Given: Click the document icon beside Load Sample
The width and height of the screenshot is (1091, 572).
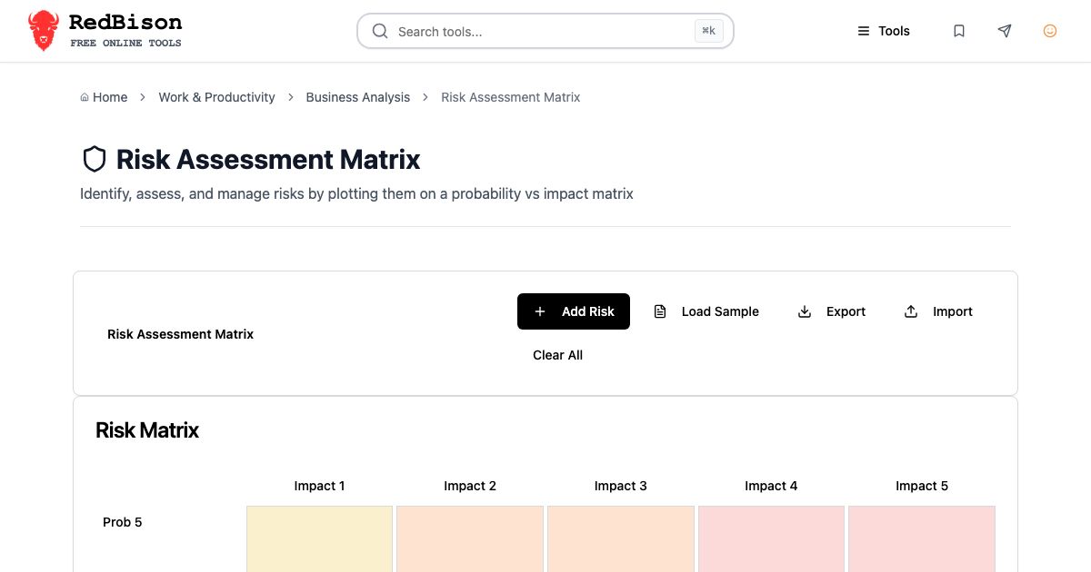Looking at the screenshot, I should [660, 311].
